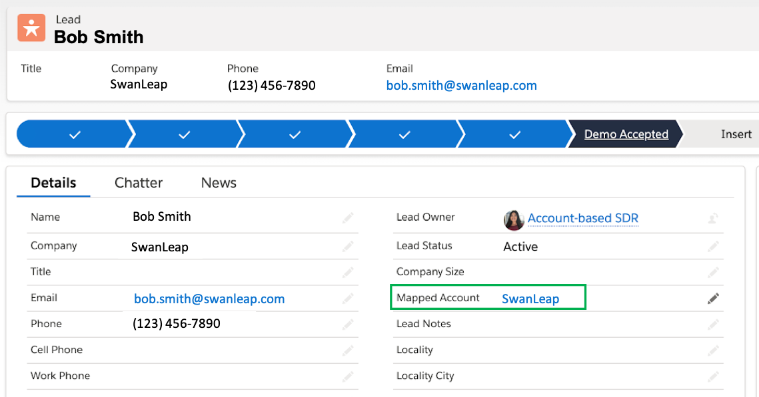Click the Cell Phone field label
Screen dimensions: 759x397
coord(57,350)
